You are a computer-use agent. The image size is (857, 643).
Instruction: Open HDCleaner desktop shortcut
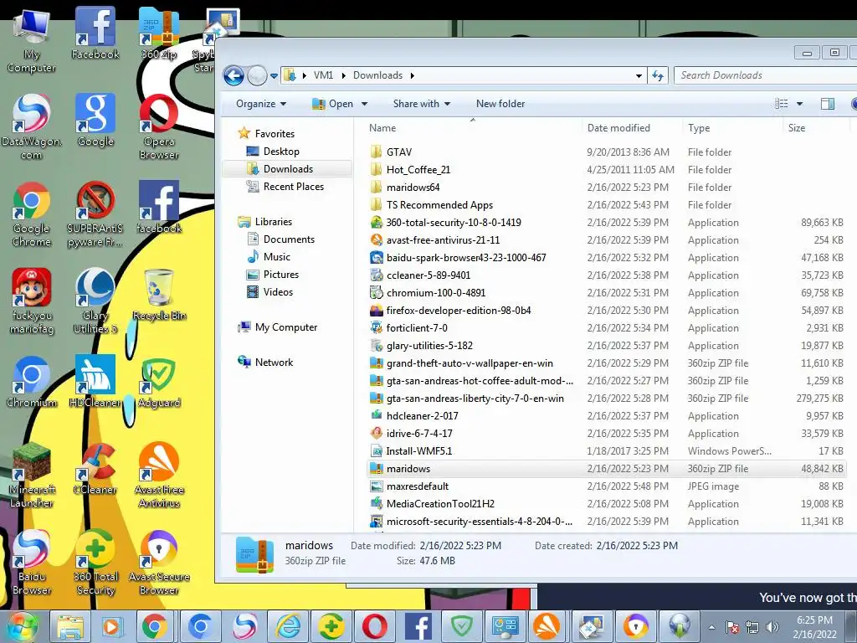click(95, 382)
